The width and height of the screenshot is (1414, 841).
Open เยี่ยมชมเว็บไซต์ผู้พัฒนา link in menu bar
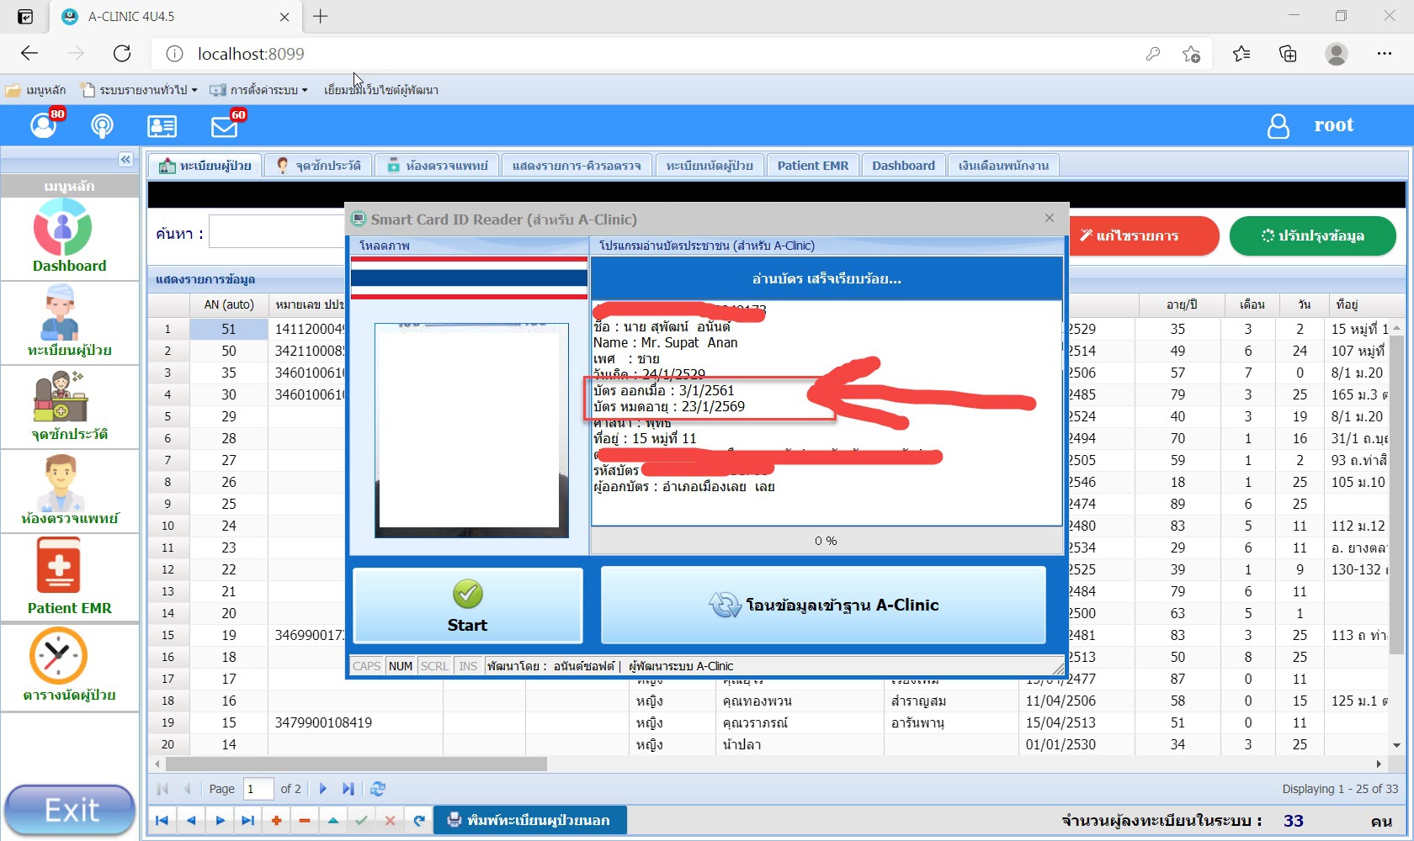[381, 90]
